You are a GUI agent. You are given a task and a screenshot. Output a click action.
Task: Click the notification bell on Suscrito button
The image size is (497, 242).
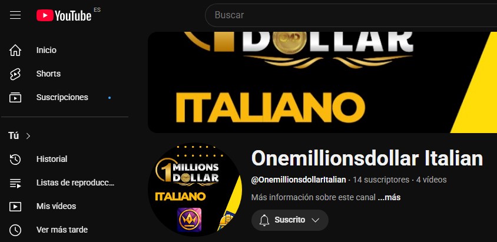coord(264,220)
